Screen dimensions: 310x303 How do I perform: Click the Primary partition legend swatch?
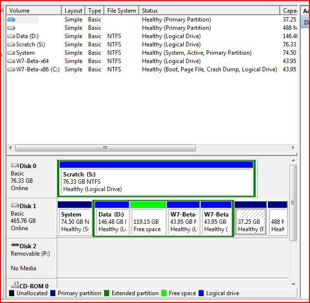(53, 293)
